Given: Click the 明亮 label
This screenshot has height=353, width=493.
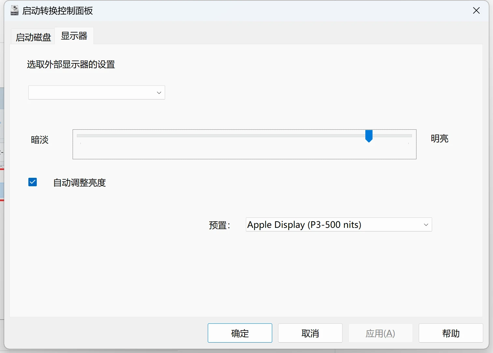Looking at the screenshot, I should [x=440, y=138].
